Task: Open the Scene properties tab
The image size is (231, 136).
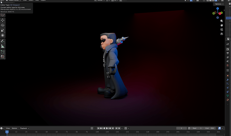Action: [228, 61]
